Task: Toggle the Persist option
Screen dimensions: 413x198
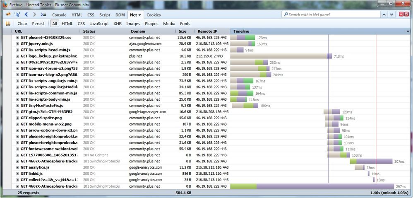Action: tap(38, 24)
